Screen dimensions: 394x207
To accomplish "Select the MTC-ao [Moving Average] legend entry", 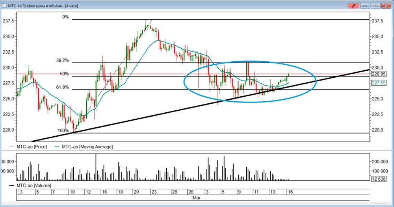I will [84, 147].
